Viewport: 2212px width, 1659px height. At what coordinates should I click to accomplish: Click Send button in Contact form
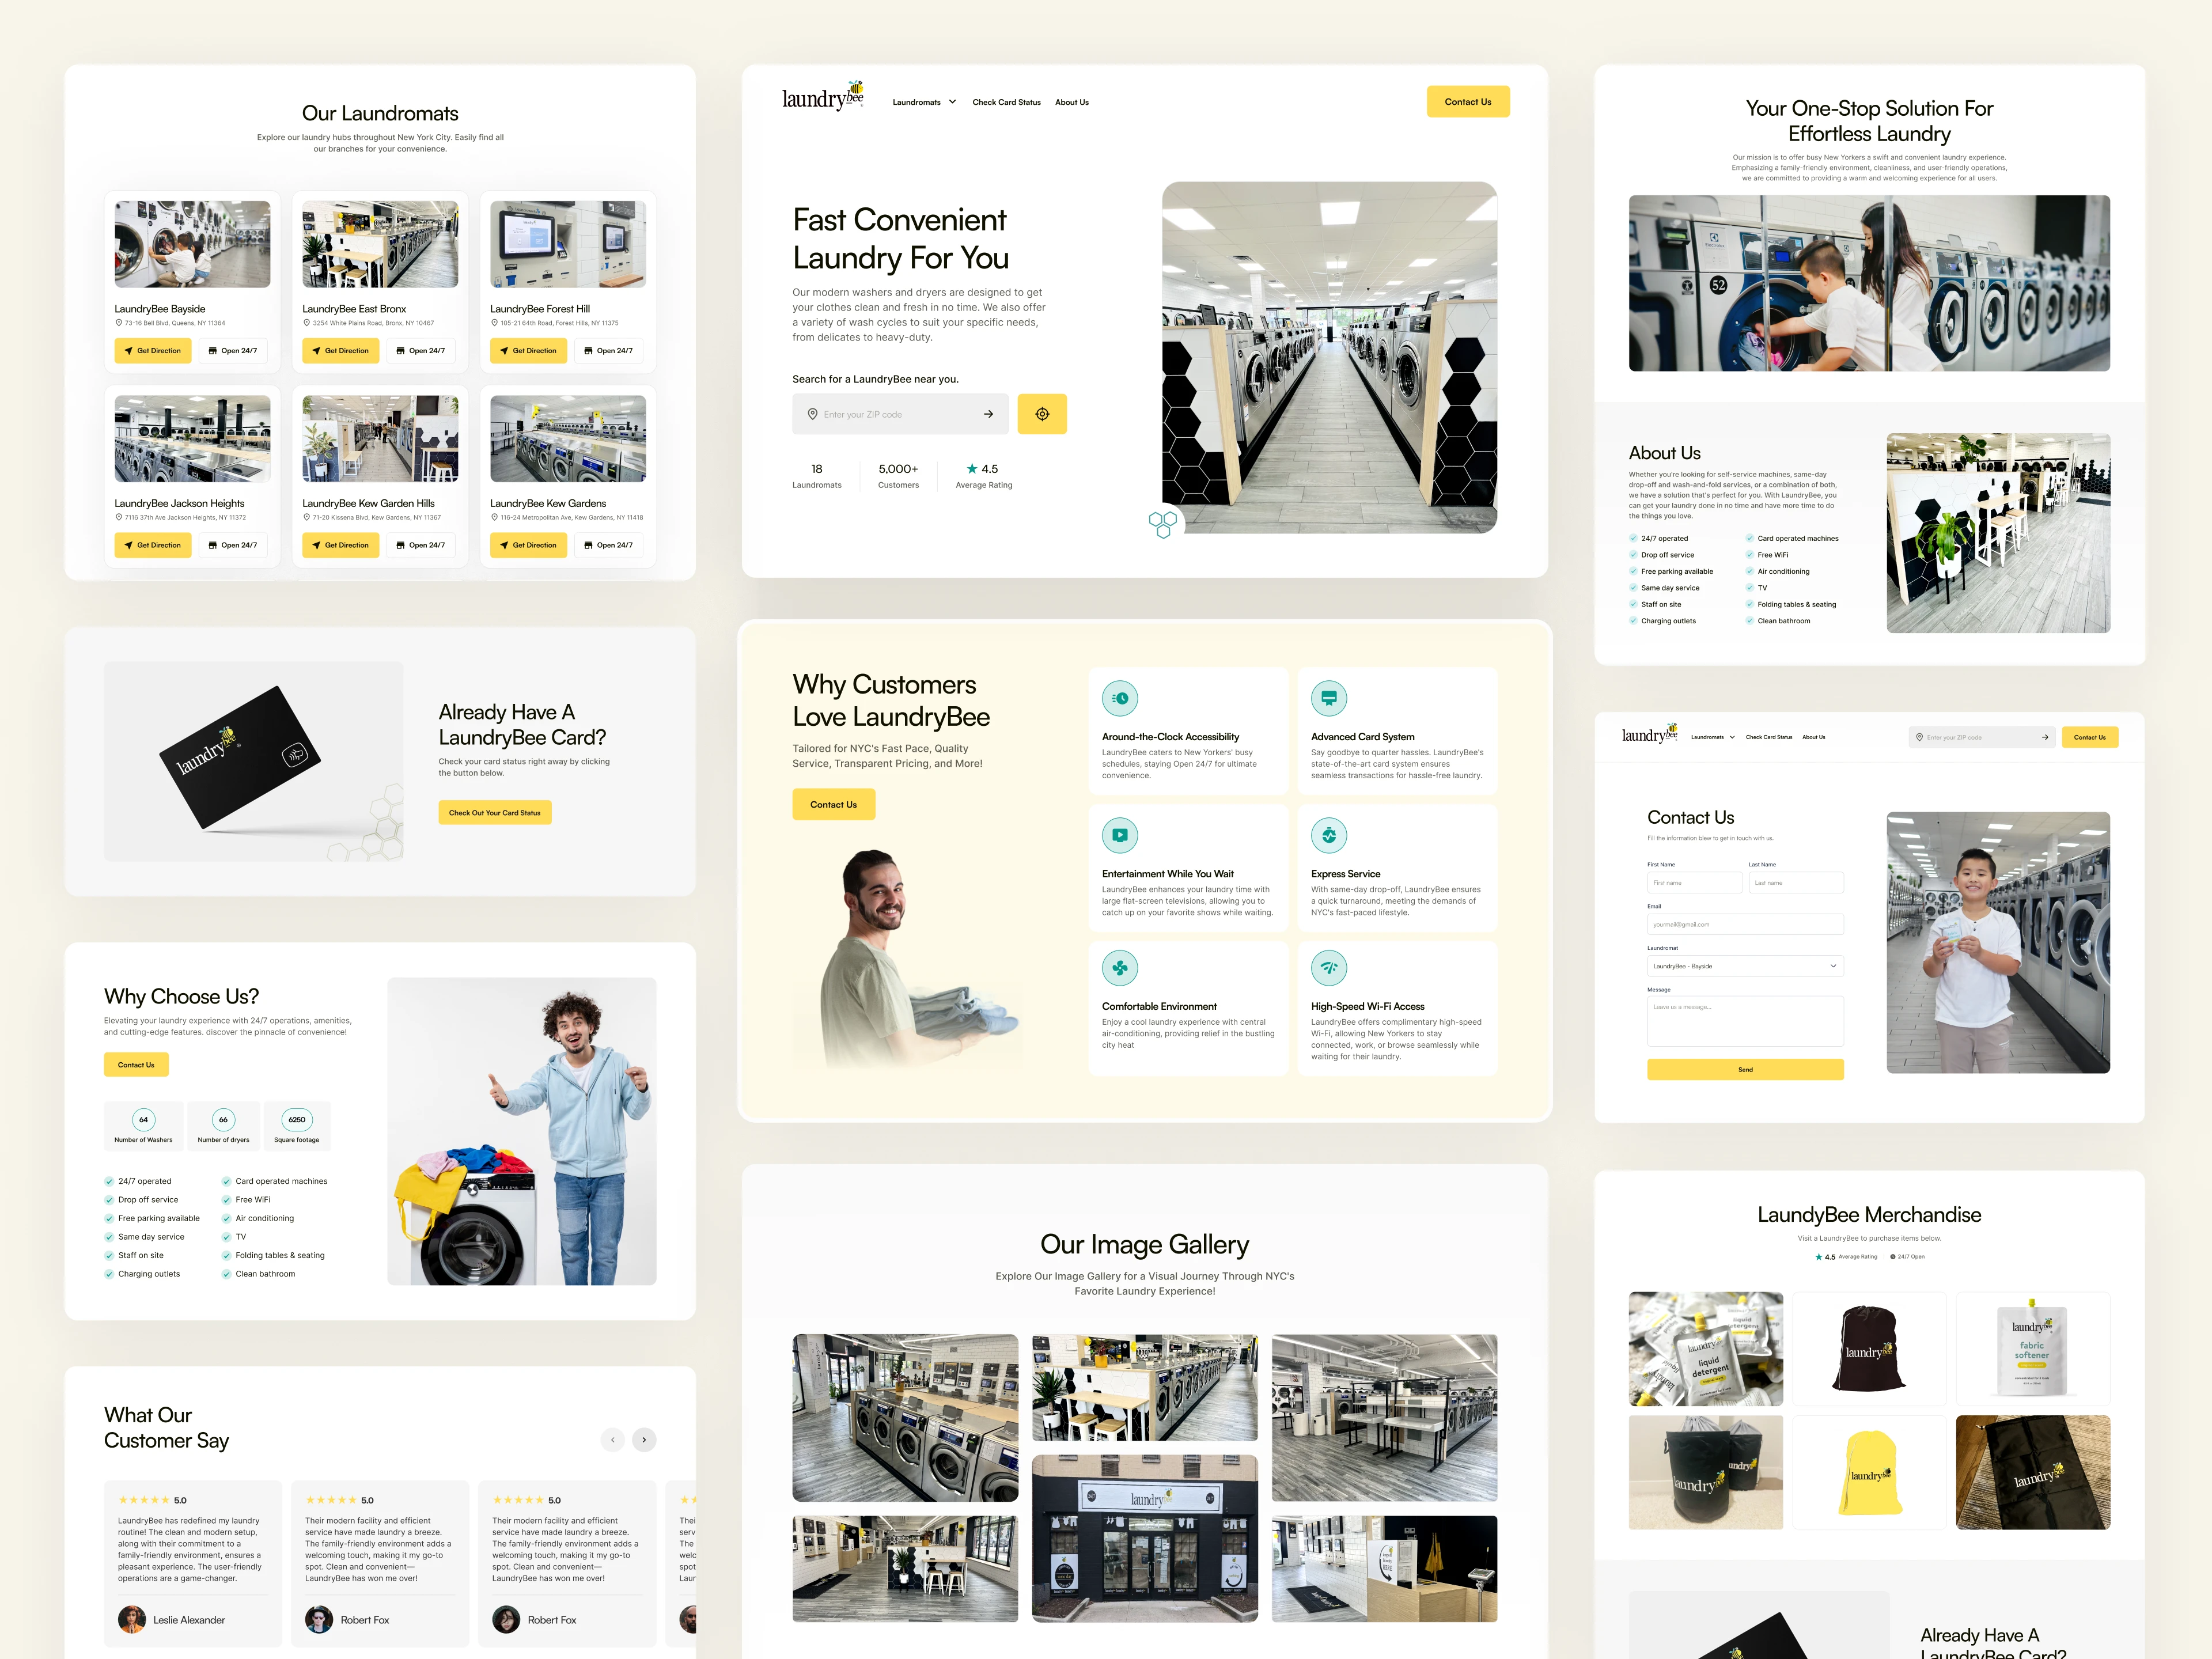click(x=1745, y=1069)
